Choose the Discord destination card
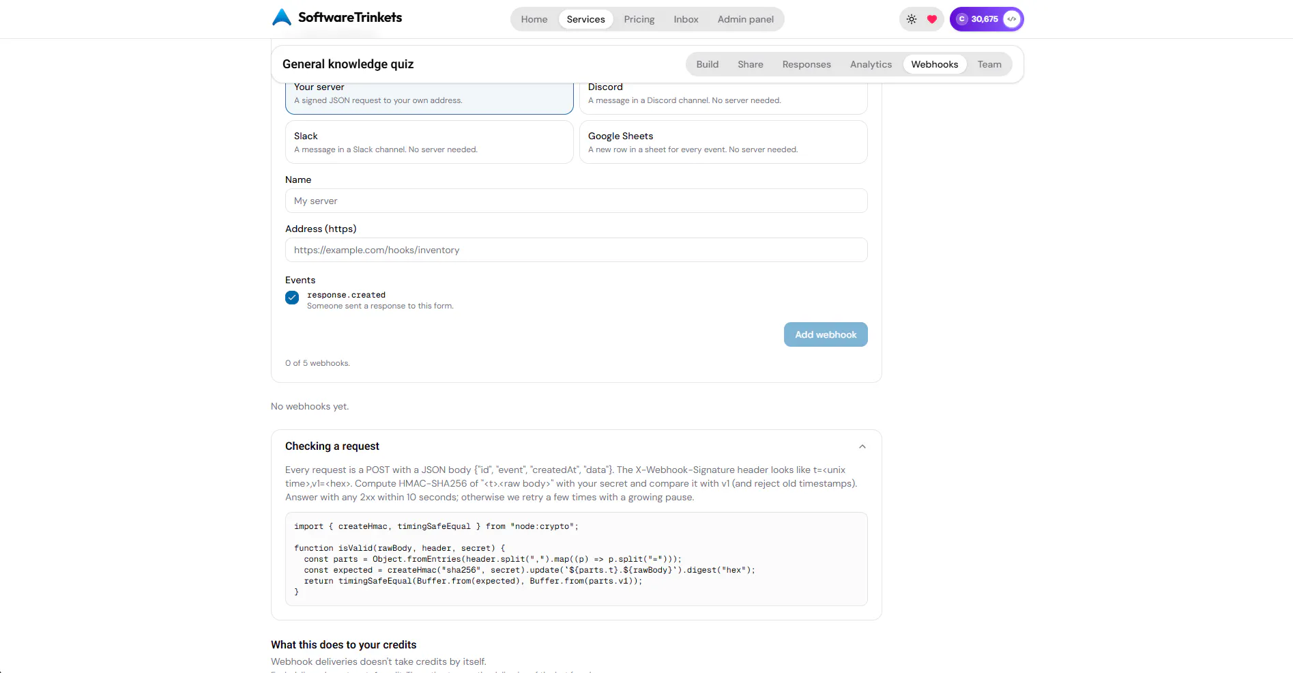 [x=723, y=98]
